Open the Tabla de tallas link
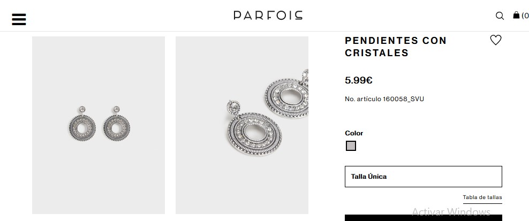The height and width of the screenshot is (221, 529). point(482,197)
